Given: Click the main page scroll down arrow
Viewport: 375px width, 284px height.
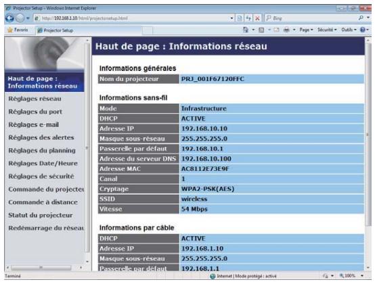Looking at the screenshot, I should point(368,268).
